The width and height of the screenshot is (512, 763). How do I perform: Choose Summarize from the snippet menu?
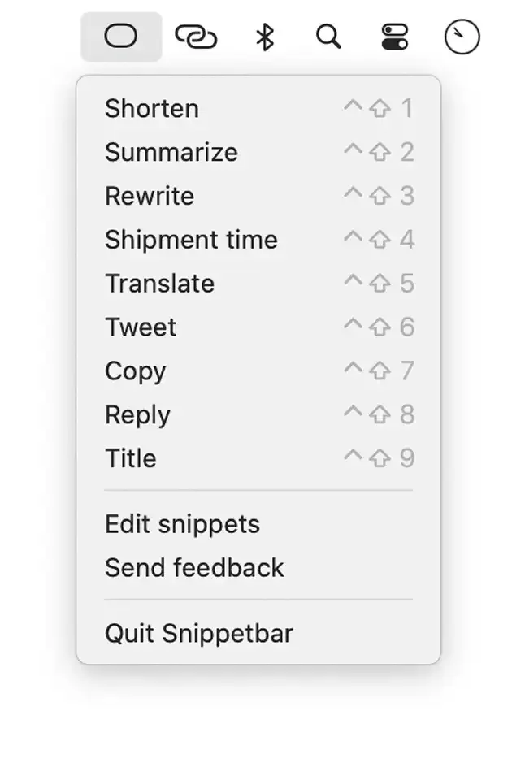click(171, 152)
